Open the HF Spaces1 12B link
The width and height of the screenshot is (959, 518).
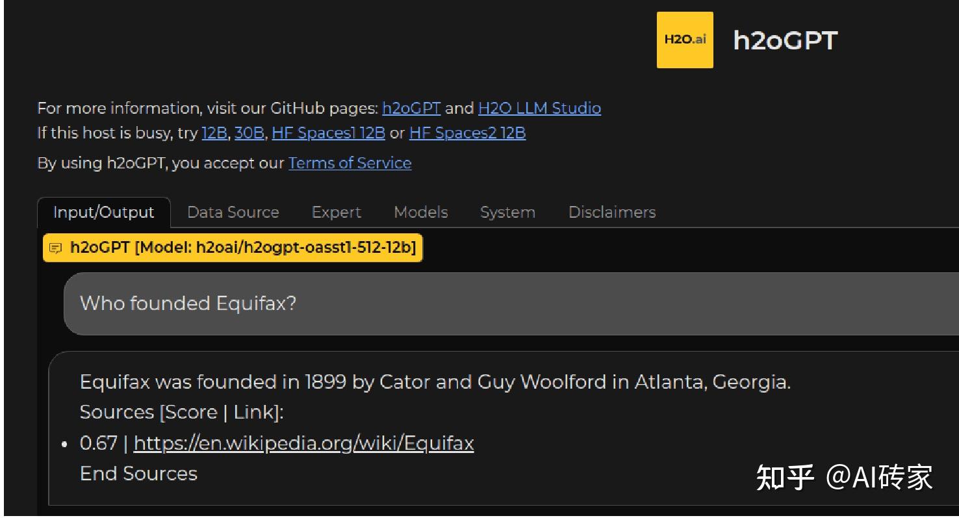pyautogui.click(x=328, y=133)
